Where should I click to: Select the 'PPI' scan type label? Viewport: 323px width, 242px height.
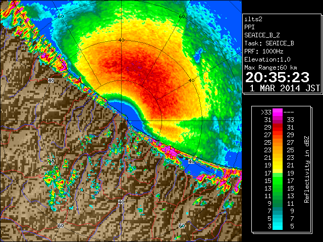[249, 27]
